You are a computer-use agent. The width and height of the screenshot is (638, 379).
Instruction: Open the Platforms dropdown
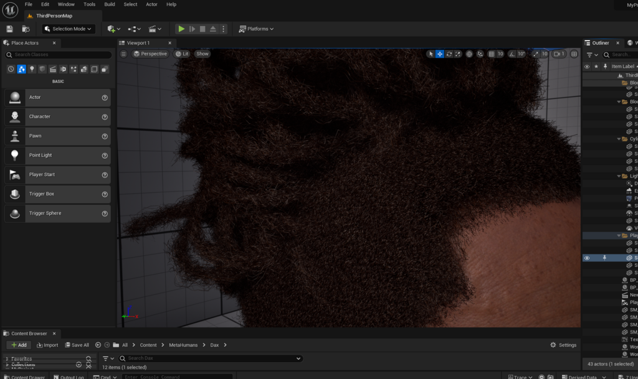point(257,28)
